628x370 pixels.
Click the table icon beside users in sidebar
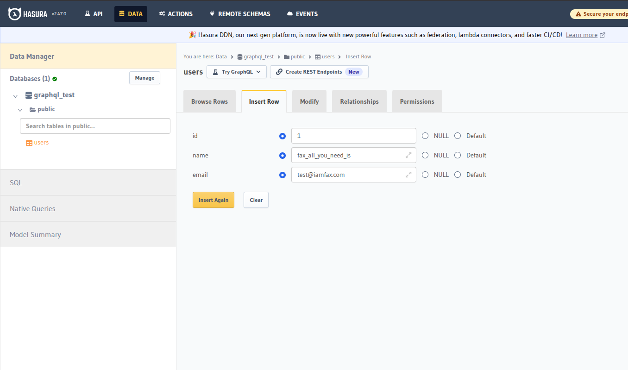coord(29,143)
